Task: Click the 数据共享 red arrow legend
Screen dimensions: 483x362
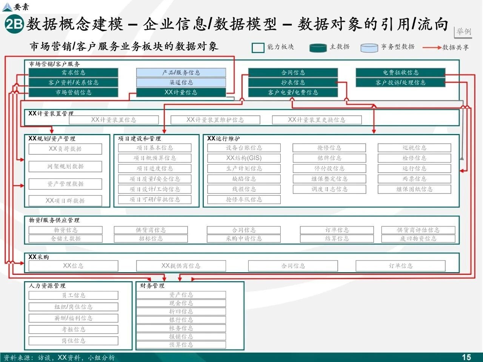Action: pyautogui.click(x=431, y=48)
